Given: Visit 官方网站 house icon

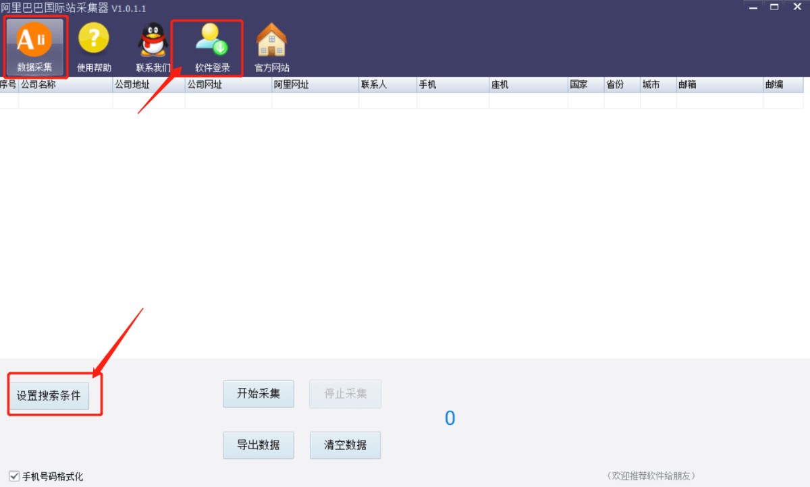Looking at the screenshot, I should pyautogui.click(x=271, y=46).
